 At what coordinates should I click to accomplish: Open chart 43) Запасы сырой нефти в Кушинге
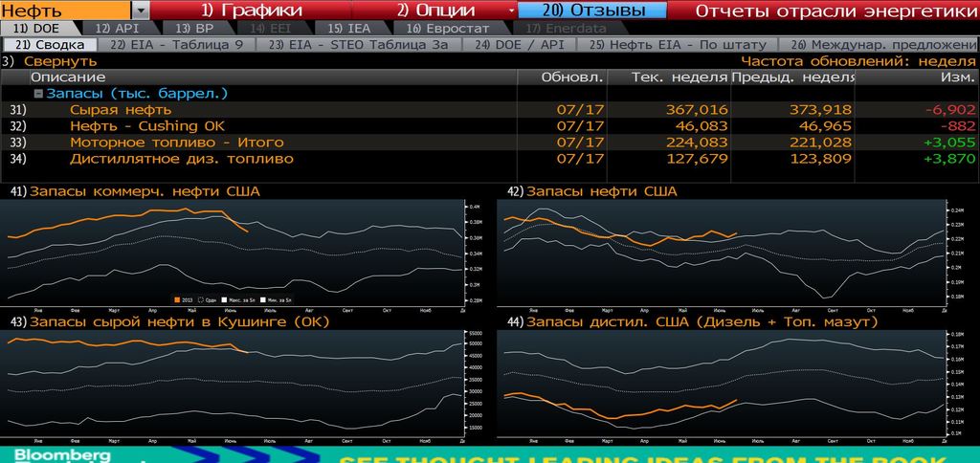[x=169, y=321]
